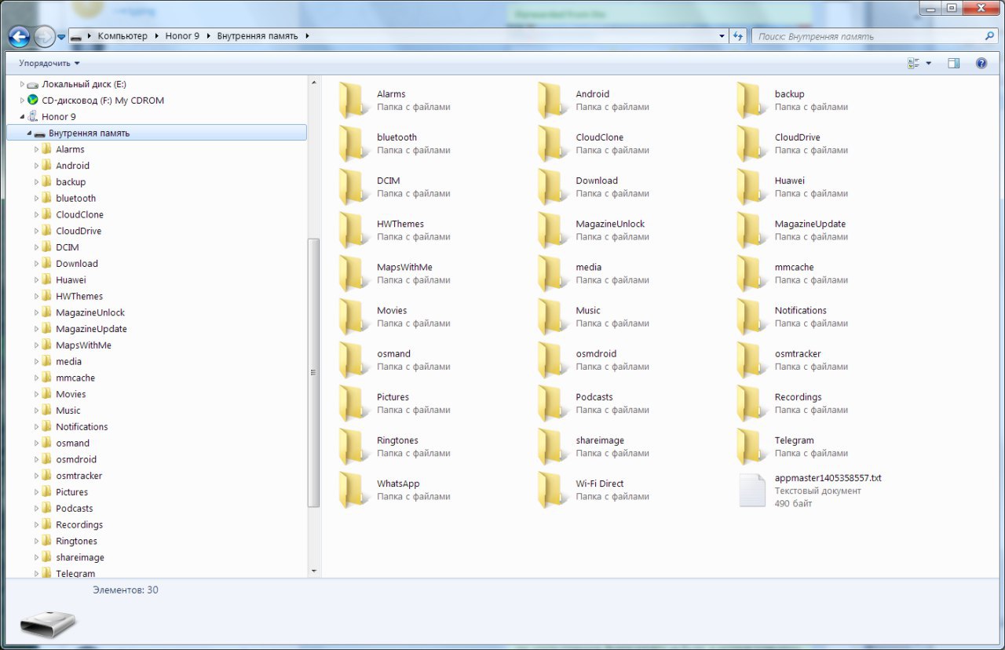
Task: Select Recordings in the navigation tree
Action: [79, 524]
